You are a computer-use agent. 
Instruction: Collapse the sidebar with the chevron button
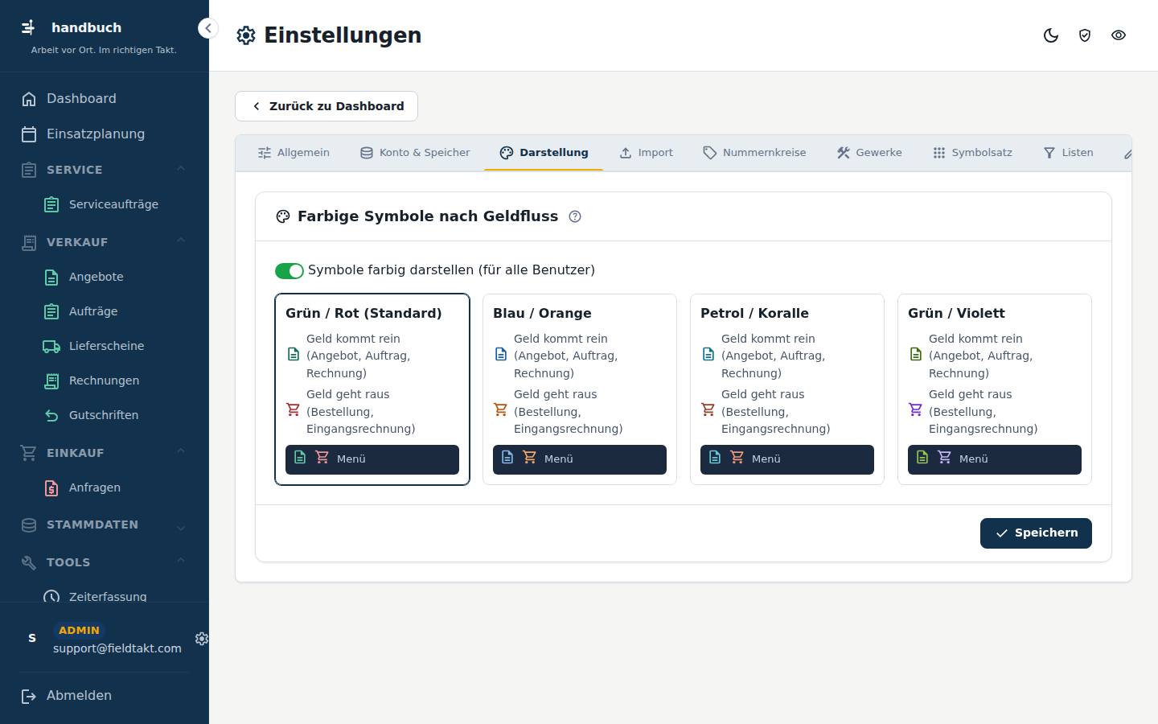(x=208, y=28)
